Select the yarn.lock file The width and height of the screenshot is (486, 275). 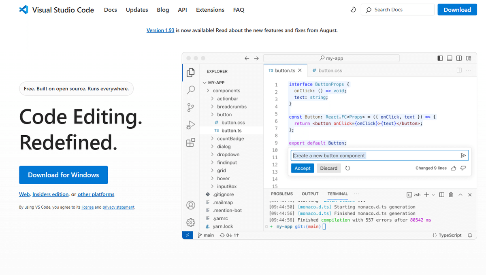(231, 226)
